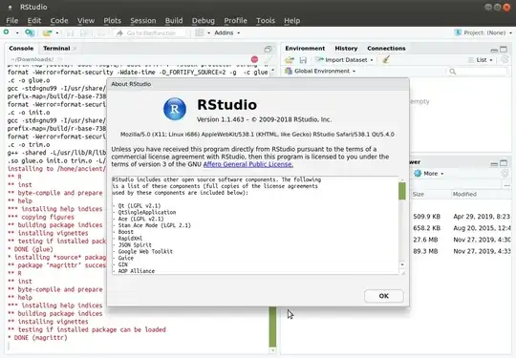Click the Size column header
The height and width of the screenshot is (358, 516).
pyautogui.click(x=419, y=195)
